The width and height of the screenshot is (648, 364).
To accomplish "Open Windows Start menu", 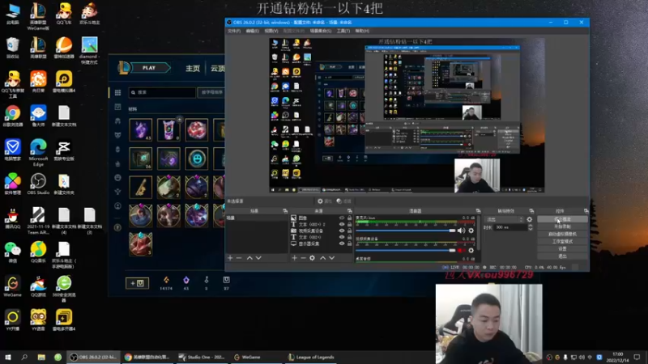I will 8,357.
